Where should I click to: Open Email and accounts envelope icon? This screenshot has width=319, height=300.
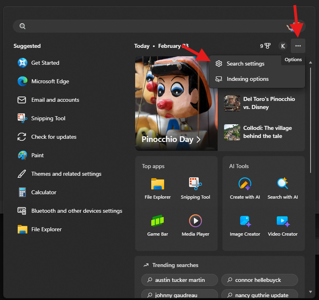[x=22, y=100]
